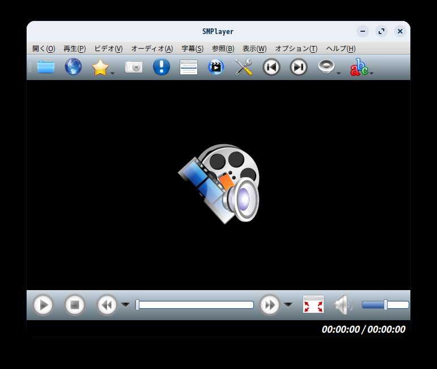Expand the audio track dropdown arrow

pos(338,73)
